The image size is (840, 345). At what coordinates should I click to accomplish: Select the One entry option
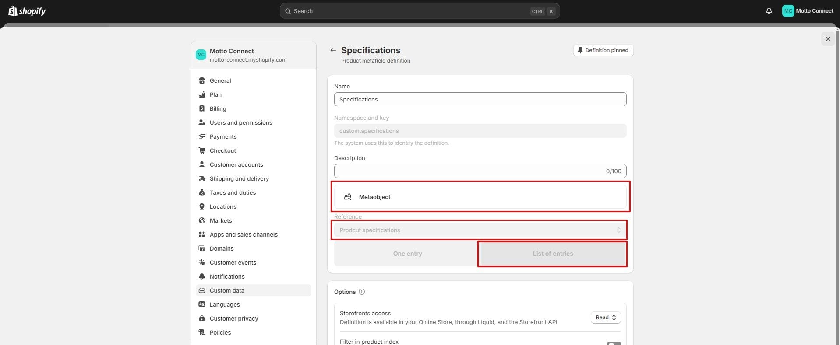(407, 254)
